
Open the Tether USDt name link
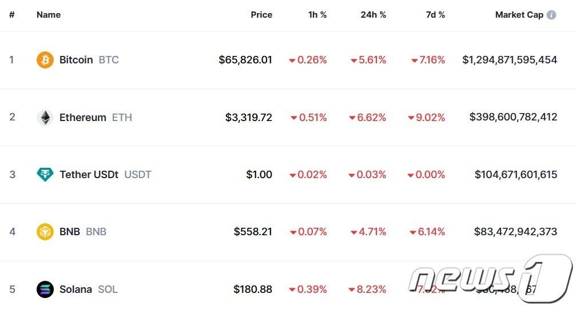coord(89,175)
